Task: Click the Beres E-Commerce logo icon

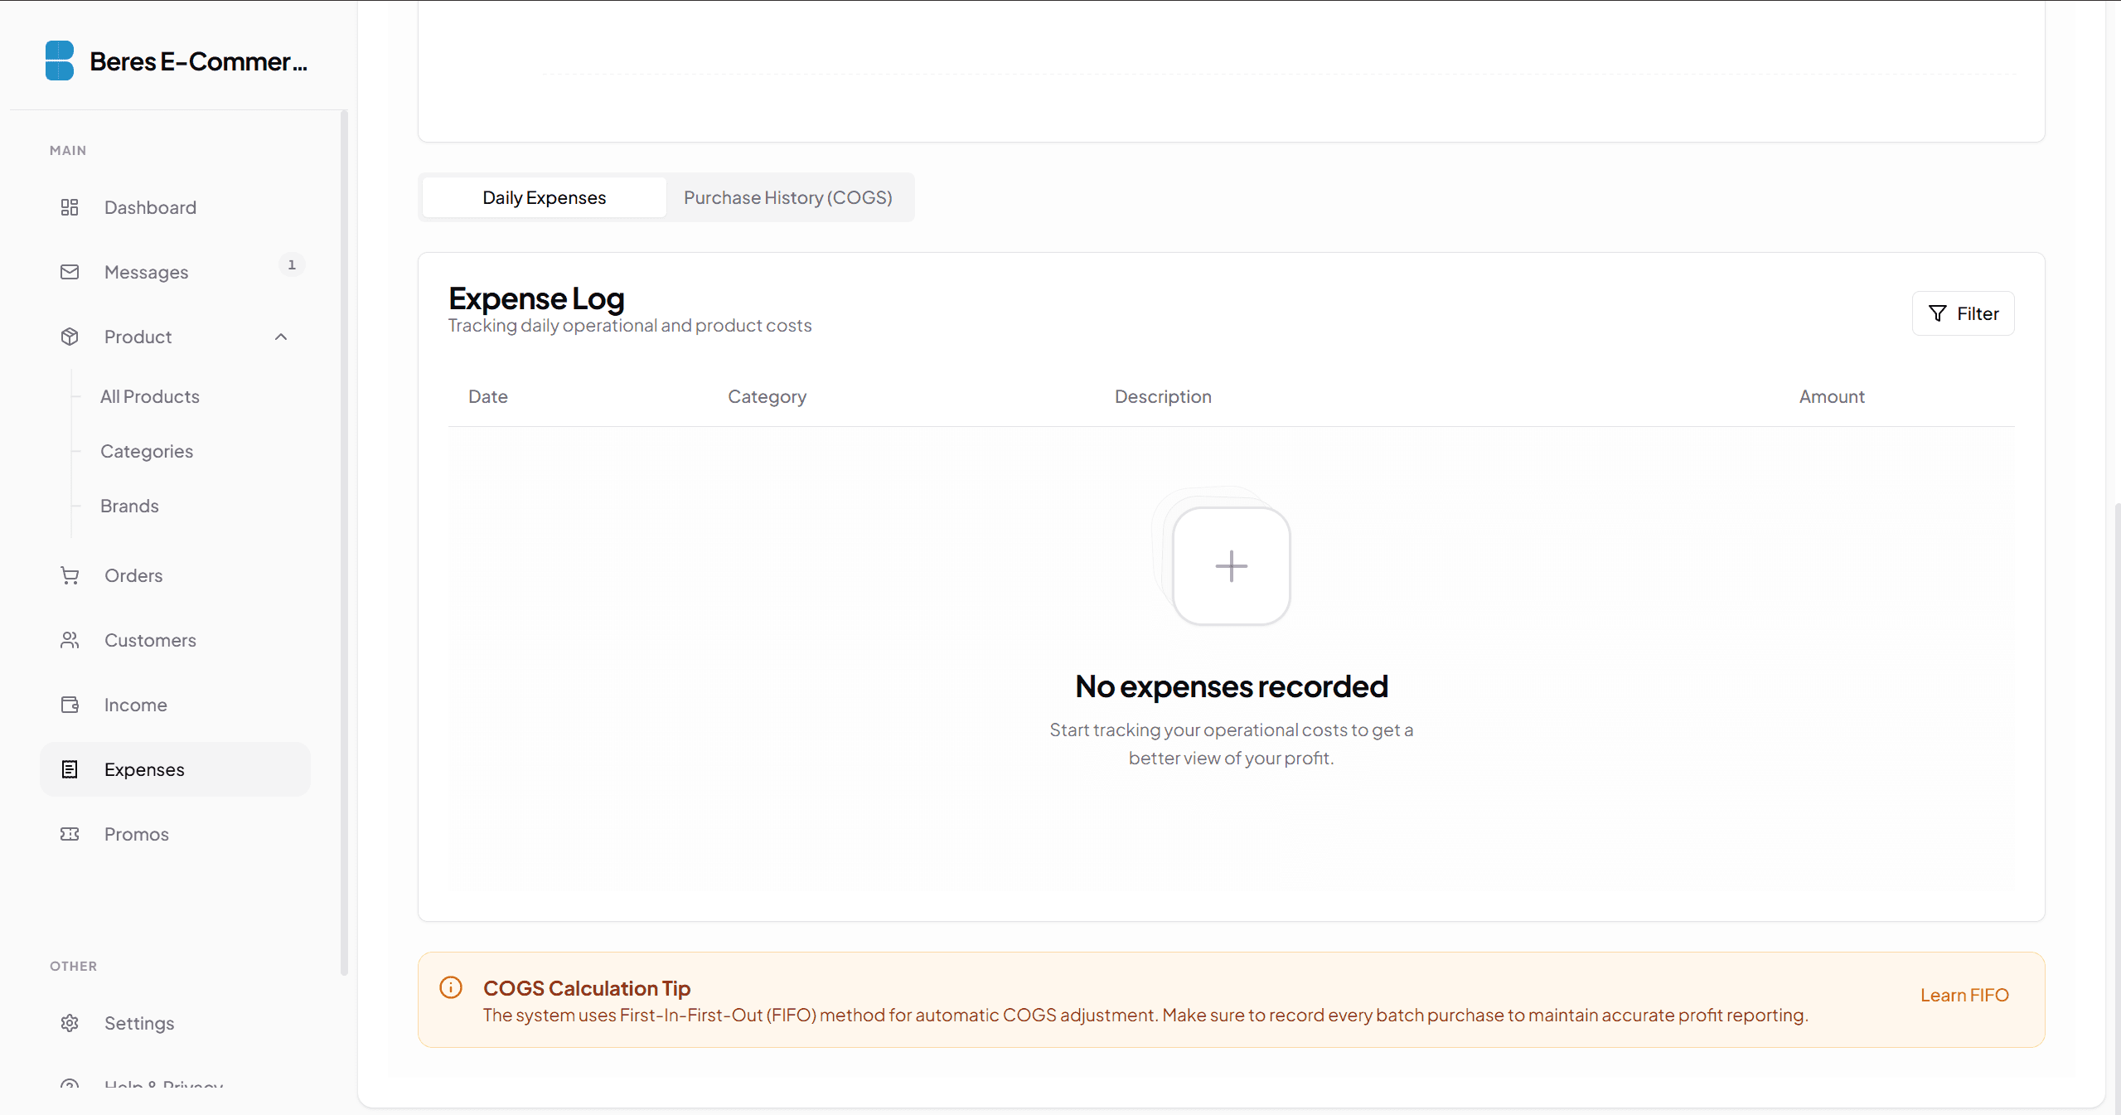Action: pos(60,61)
